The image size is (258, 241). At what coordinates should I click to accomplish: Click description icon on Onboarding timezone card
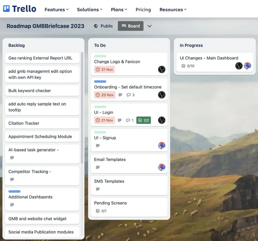[120, 95]
